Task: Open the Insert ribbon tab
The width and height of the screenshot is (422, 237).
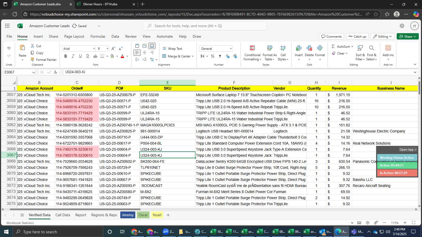Action: 38,36
